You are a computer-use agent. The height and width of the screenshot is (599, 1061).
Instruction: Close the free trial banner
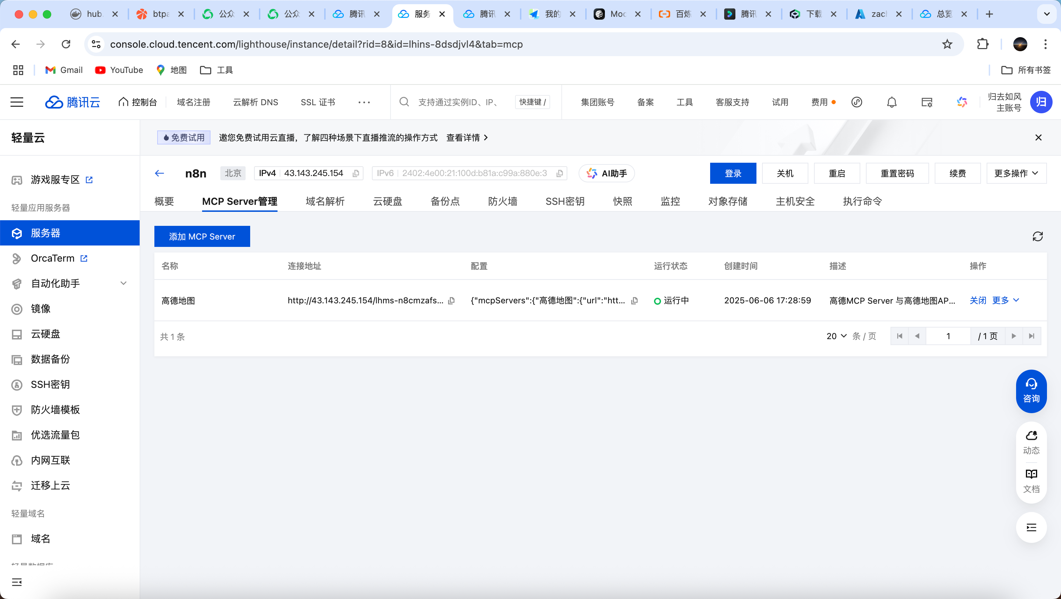tap(1038, 137)
